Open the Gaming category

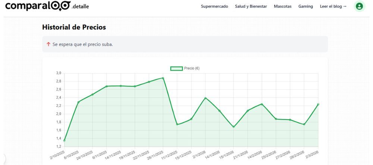click(x=305, y=6)
